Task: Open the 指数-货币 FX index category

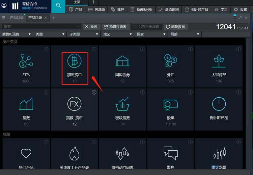Action: tap(75, 109)
